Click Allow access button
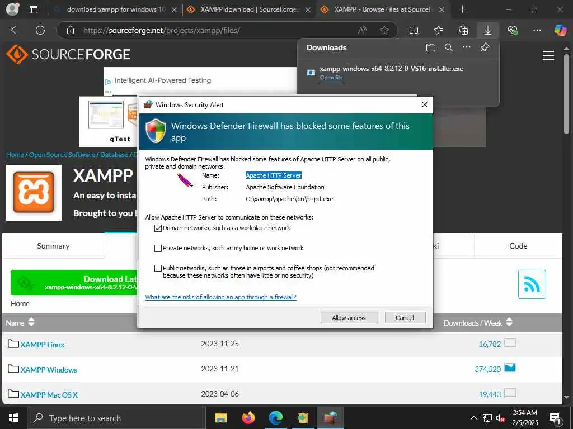 click(x=349, y=318)
